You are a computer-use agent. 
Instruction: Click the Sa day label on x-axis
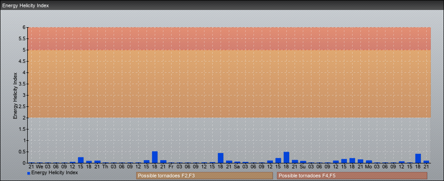[x=237, y=167]
